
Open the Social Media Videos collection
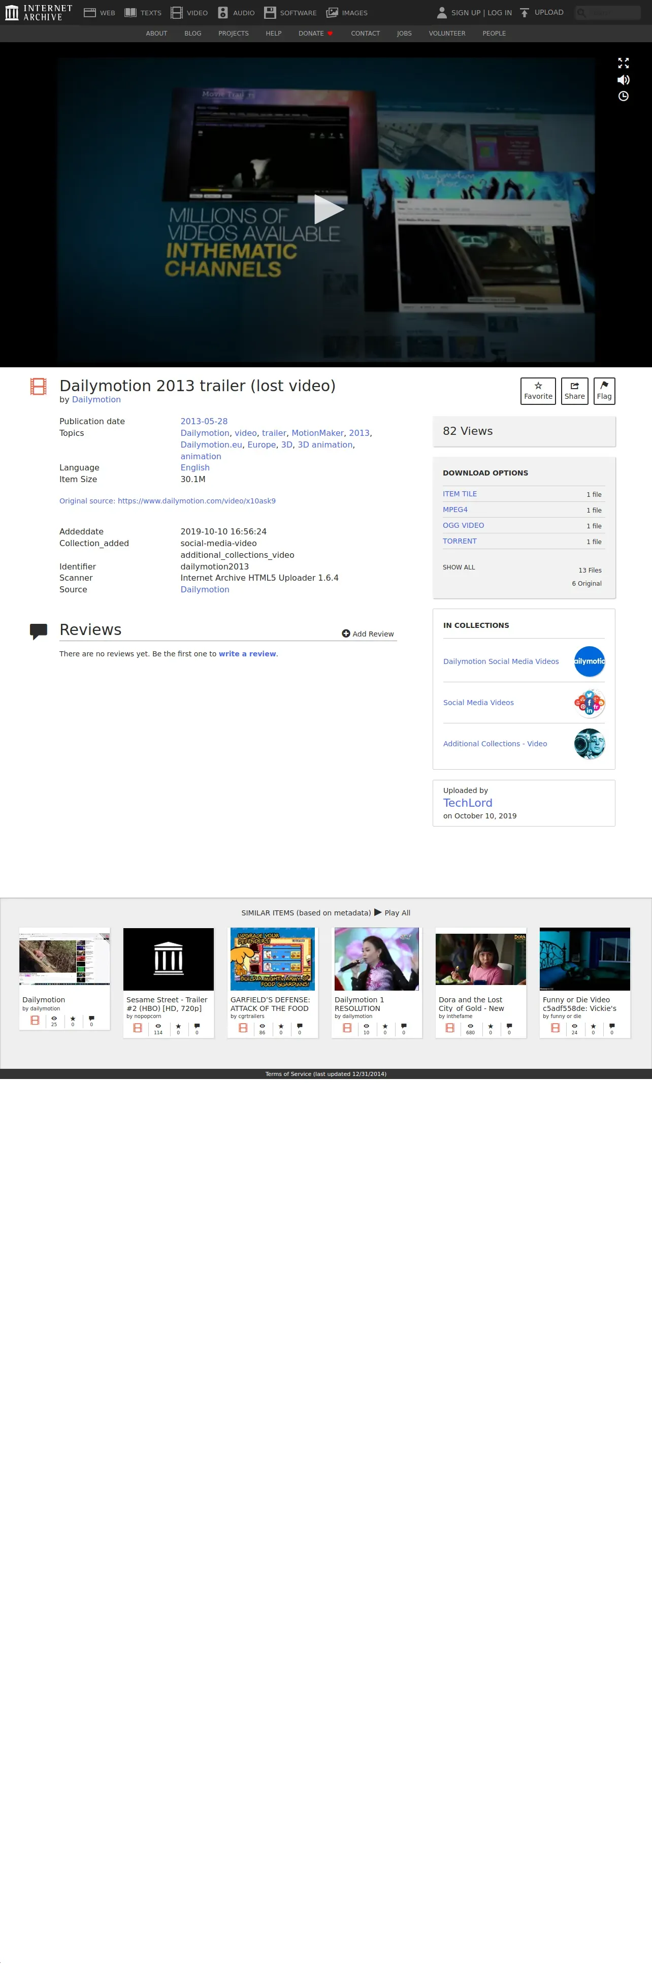[478, 703]
